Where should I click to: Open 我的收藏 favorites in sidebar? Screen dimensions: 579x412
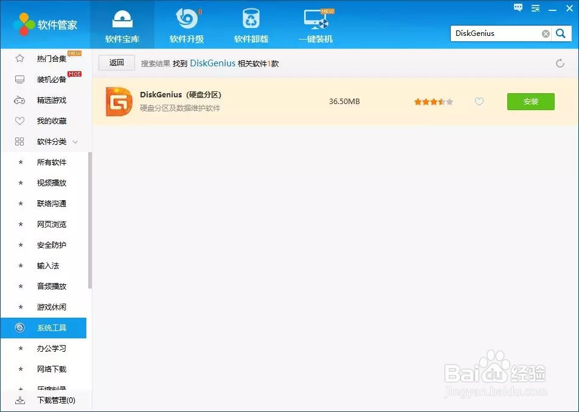click(x=52, y=121)
